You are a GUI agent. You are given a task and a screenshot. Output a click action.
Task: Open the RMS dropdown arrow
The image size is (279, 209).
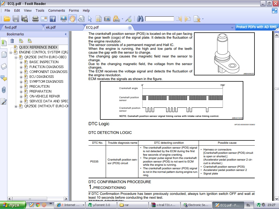[x=122, y=19]
